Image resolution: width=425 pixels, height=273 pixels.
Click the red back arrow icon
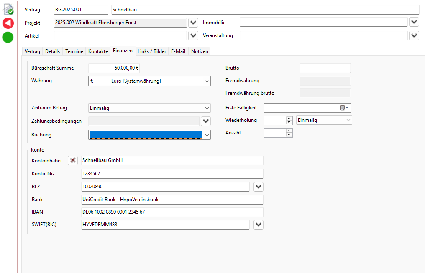coord(8,23)
